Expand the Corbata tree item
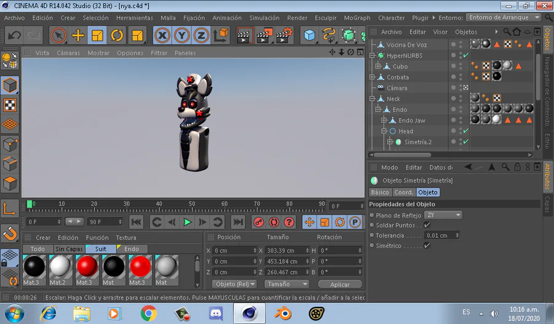 (372, 77)
